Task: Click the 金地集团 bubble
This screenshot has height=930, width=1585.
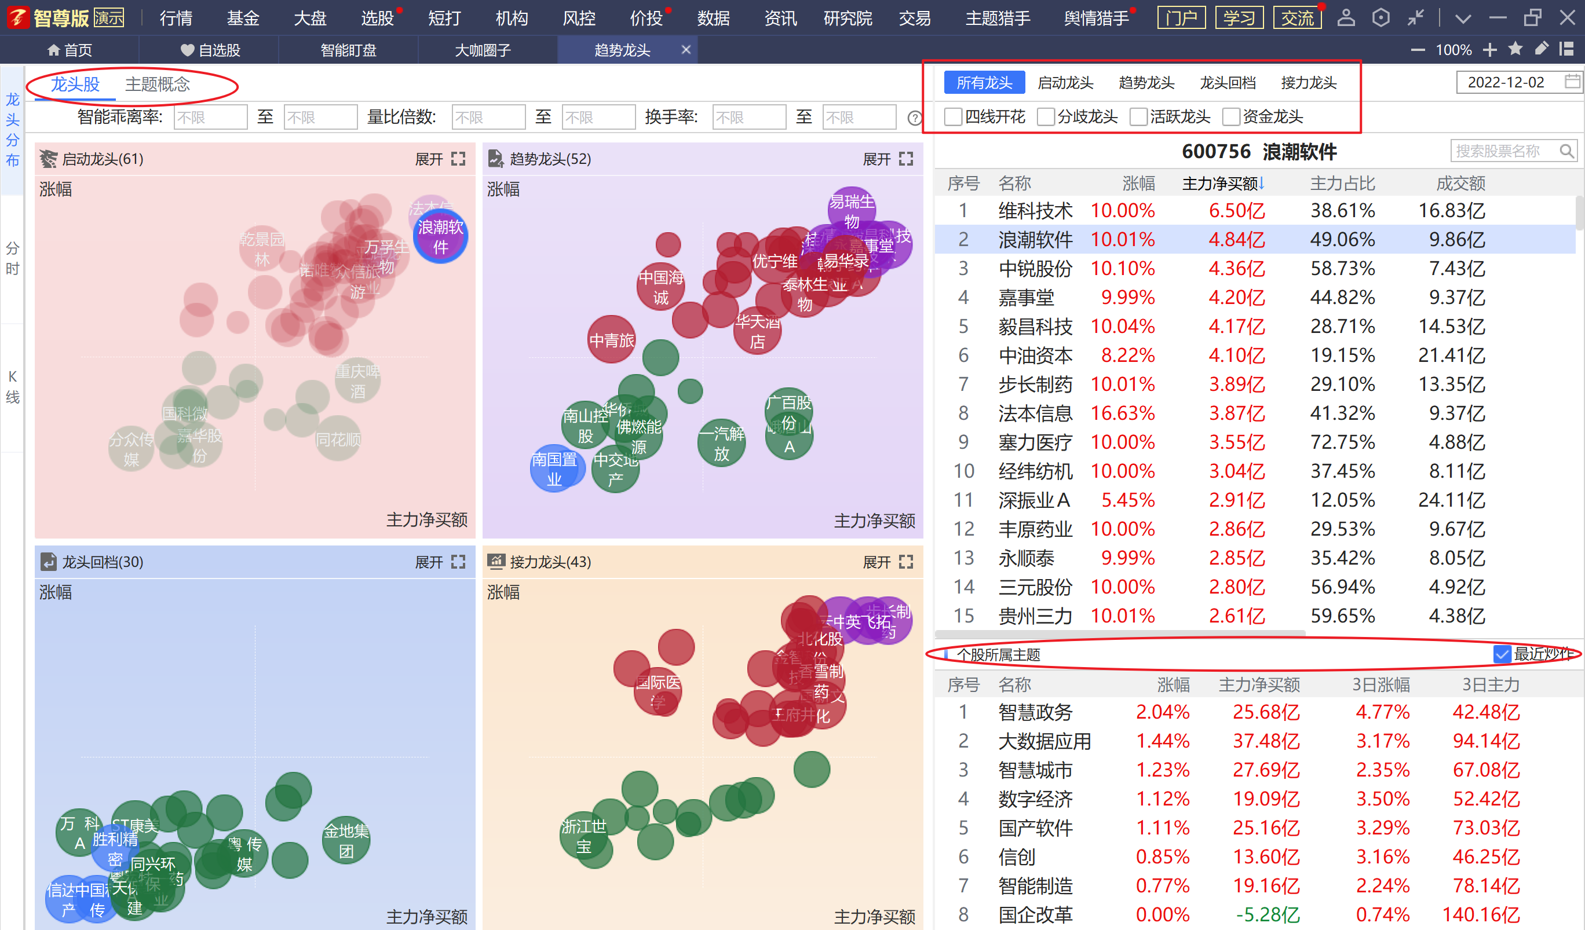Action: (345, 841)
